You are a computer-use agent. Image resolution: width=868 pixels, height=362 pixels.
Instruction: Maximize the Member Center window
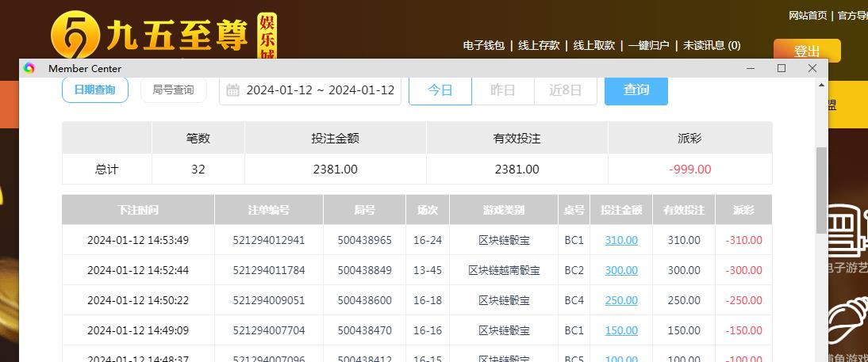782,68
